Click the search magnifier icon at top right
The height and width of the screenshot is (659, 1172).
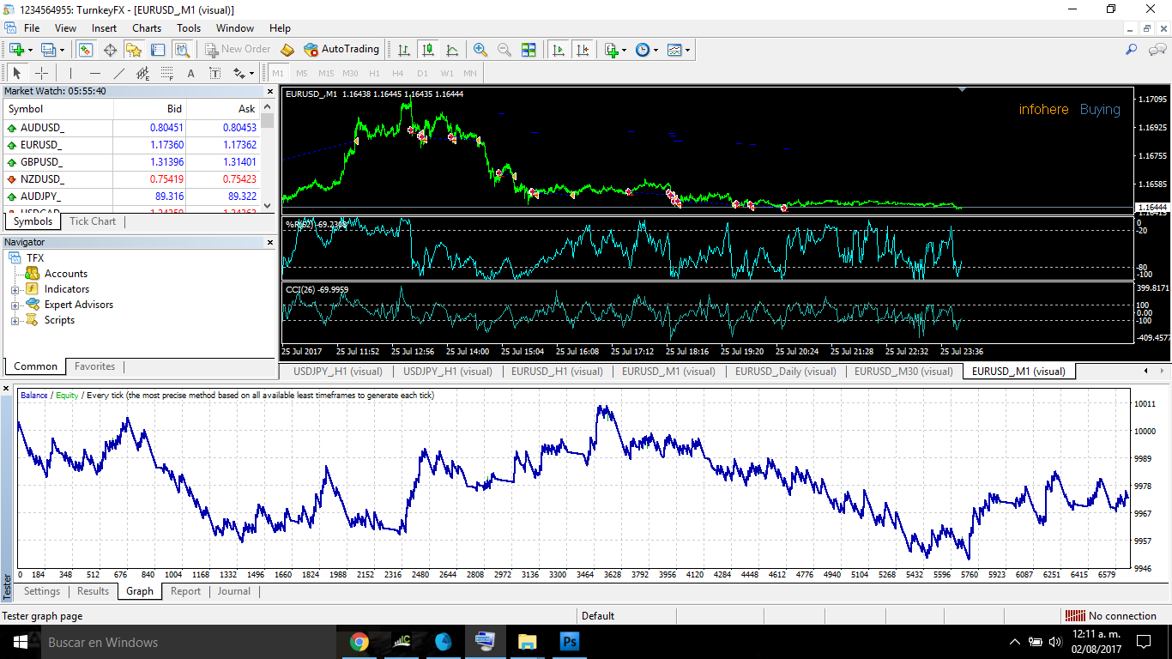coord(1132,50)
